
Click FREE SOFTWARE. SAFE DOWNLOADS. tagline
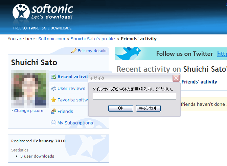(43, 28)
